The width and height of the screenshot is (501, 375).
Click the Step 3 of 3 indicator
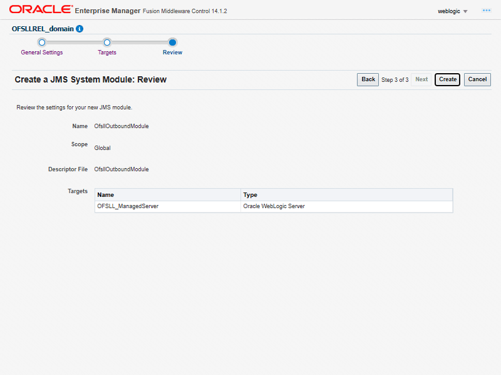click(395, 80)
